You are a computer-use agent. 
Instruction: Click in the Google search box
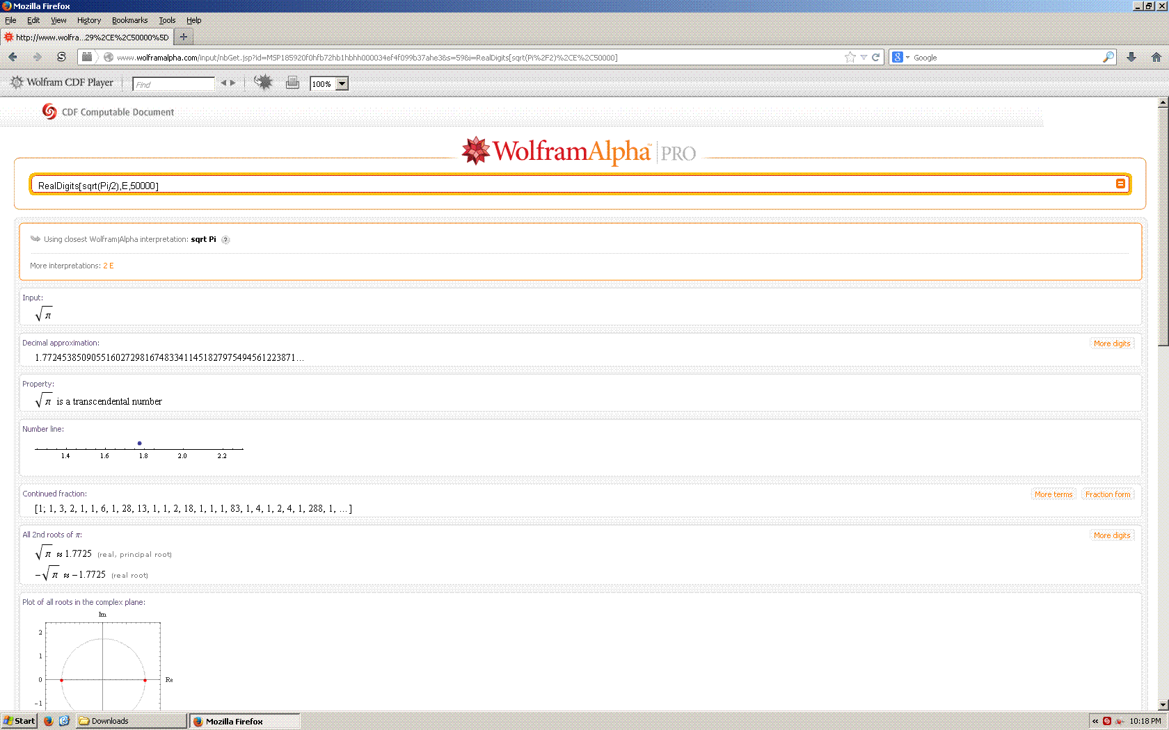pyautogui.click(x=1006, y=57)
